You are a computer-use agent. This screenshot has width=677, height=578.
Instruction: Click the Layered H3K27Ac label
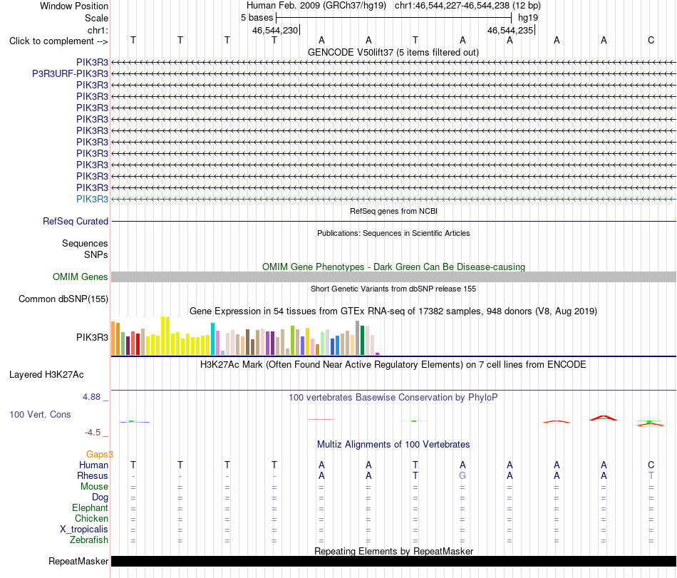pyautogui.click(x=46, y=374)
